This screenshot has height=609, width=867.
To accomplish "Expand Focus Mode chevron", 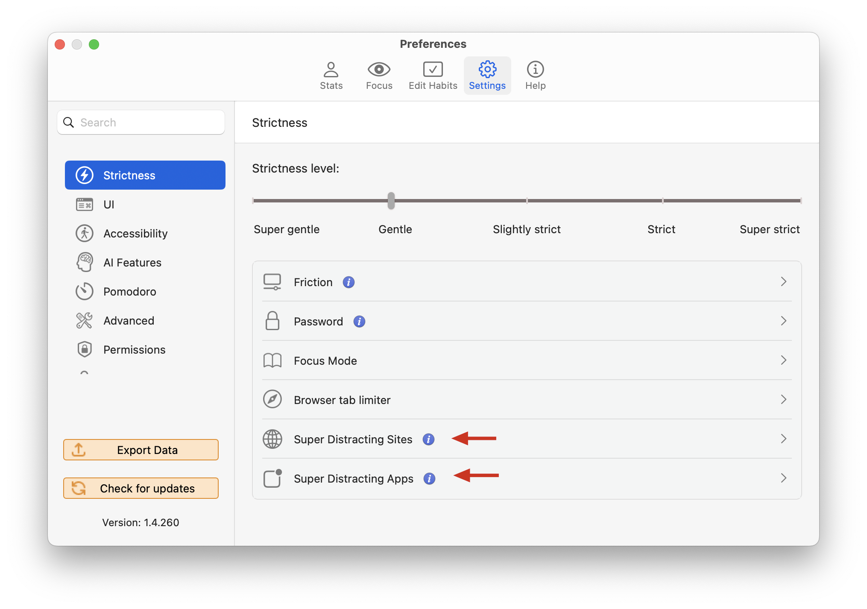I will [783, 360].
